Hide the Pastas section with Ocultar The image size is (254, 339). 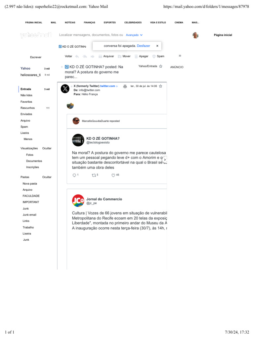click(x=47, y=177)
